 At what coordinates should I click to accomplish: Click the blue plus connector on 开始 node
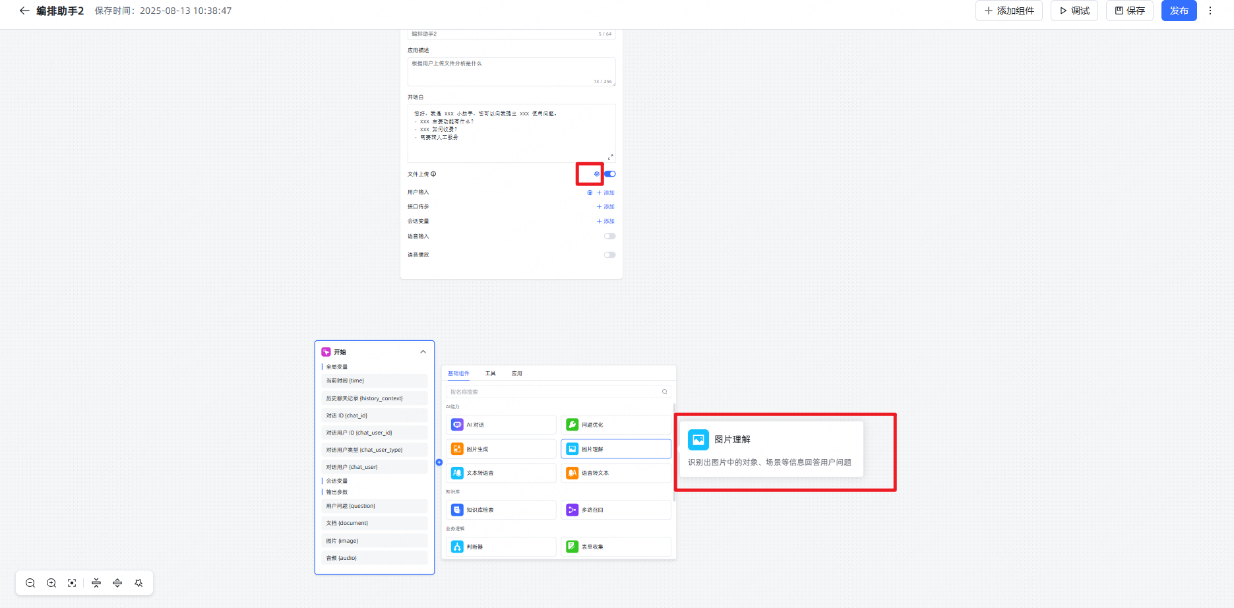439,462
